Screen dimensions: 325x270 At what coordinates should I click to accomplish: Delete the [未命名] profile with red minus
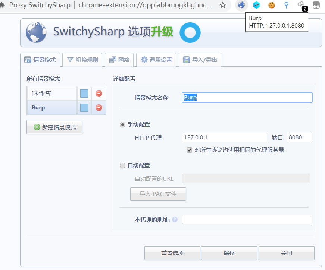pyautogui.click(x=99, y=93)
